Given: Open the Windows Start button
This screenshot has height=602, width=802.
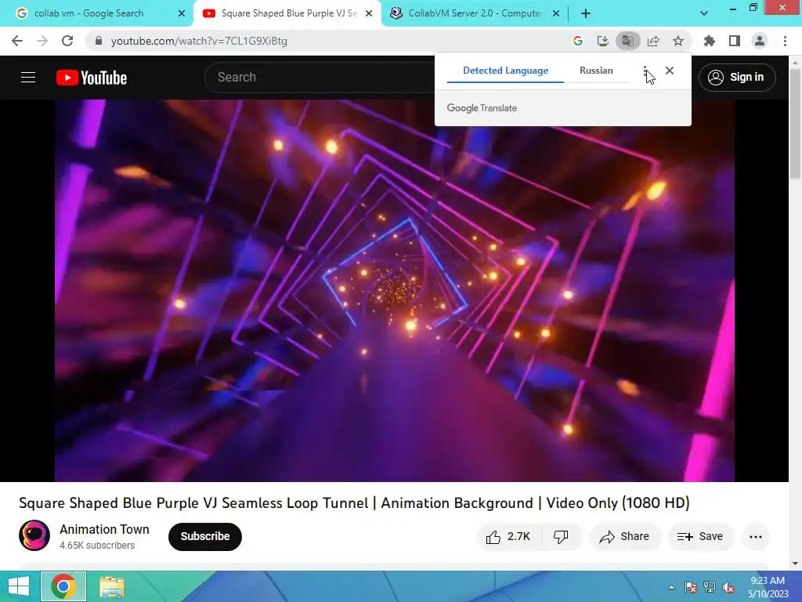Looking at the screenshot, I should pyautogui.click(x=19, y=586).
